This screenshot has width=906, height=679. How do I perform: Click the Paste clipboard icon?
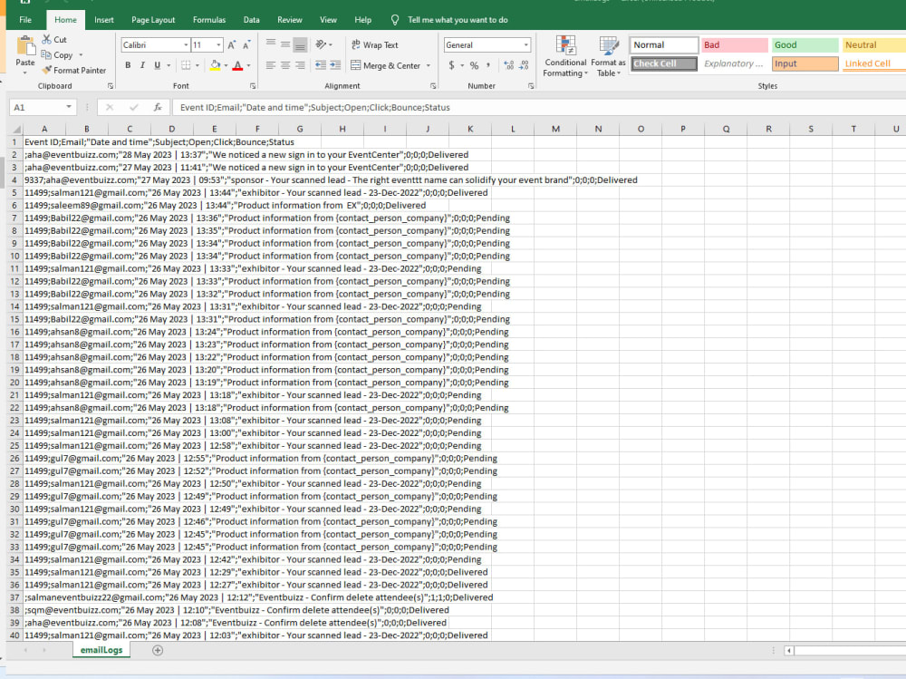(x=25, y=45)
